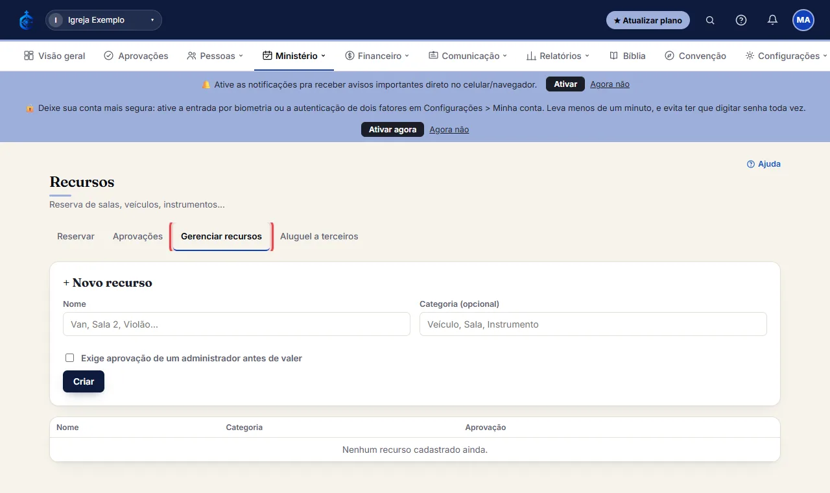
Task: Select the Gerenciar recursos tab
Action: click(x=221, y=237)
